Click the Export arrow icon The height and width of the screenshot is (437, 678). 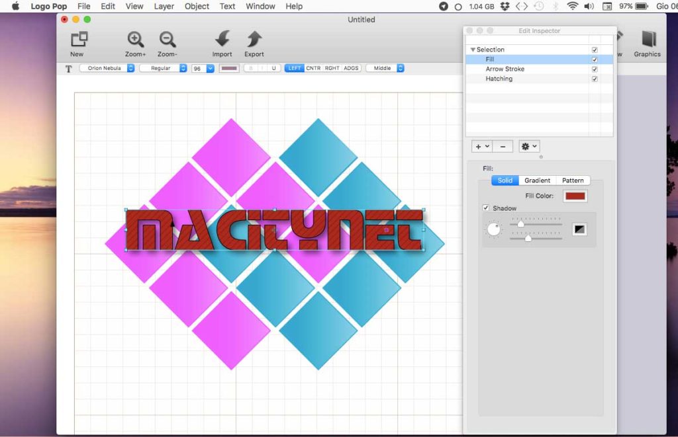point(254,39)
